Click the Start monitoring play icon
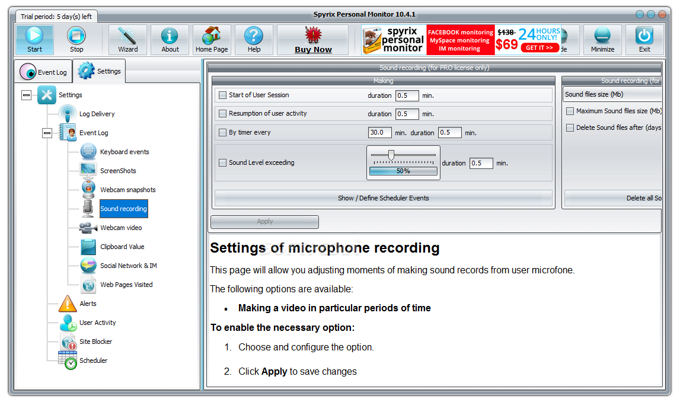 point(34,35)
